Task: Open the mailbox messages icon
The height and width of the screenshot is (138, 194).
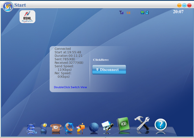Action: point(81,128)
